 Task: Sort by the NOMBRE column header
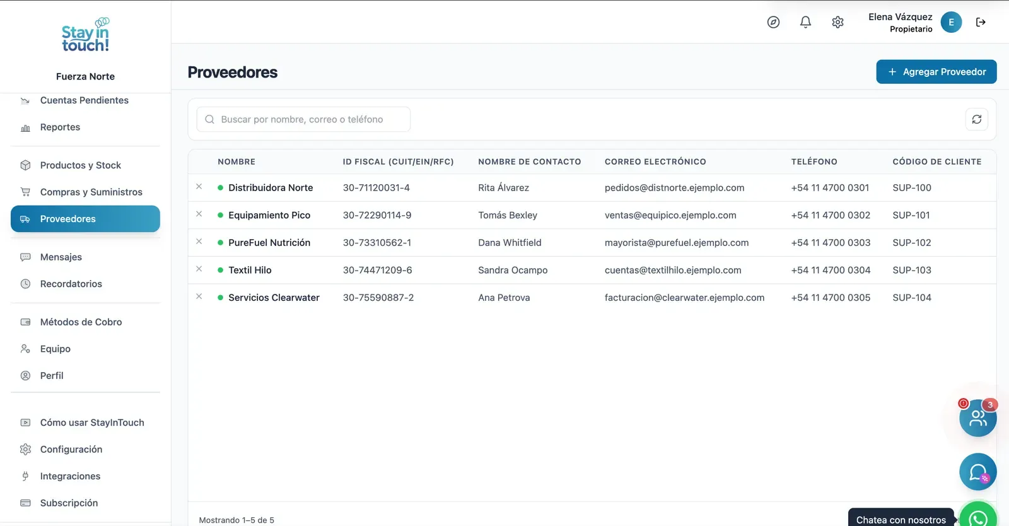click(236, 162)
